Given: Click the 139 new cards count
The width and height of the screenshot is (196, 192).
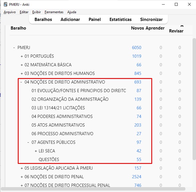Looking at the screenshot, I should (138, 99).
